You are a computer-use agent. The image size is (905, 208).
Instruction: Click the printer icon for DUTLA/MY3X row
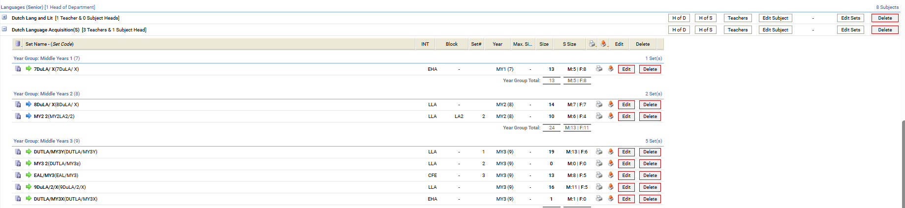click(599, 199)
